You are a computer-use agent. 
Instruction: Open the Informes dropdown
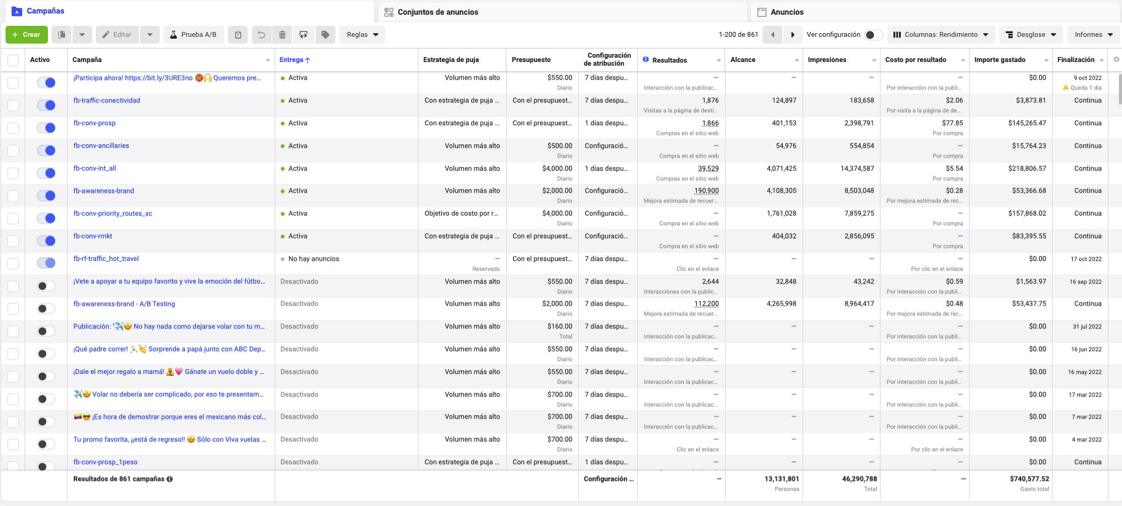point(1094,35)
